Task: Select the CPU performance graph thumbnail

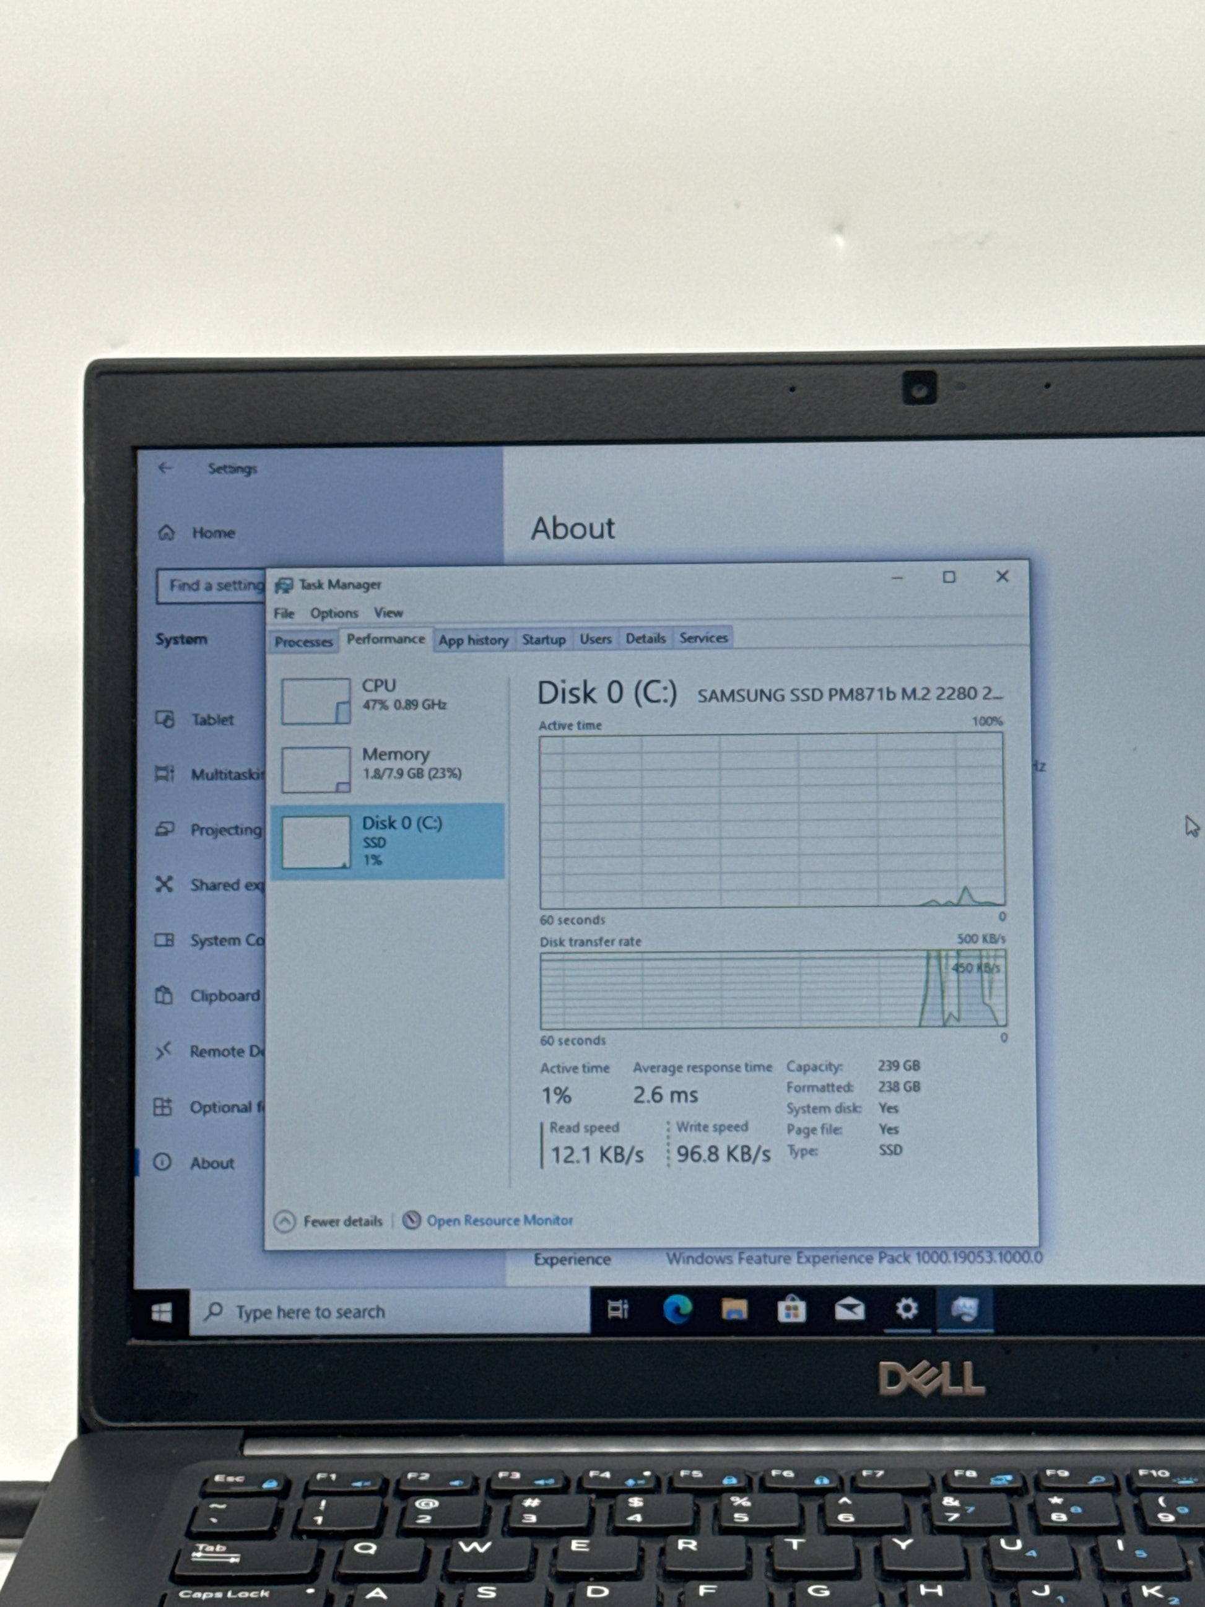Action: coord(316,700)
